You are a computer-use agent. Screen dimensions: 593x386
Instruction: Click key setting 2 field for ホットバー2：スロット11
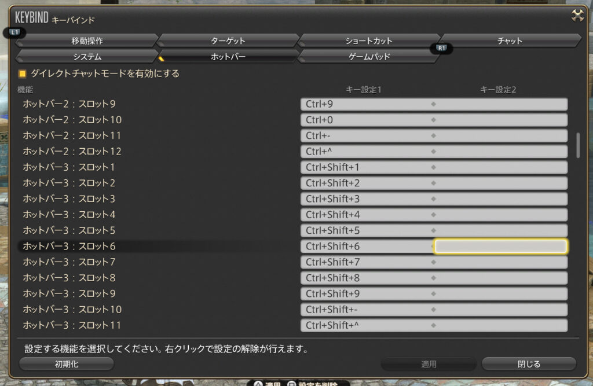pos(501,136)
